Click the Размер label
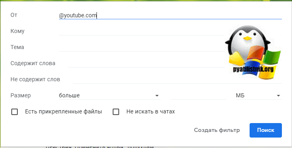This screenshot has width=292, height=148. [x=21, y=95]
